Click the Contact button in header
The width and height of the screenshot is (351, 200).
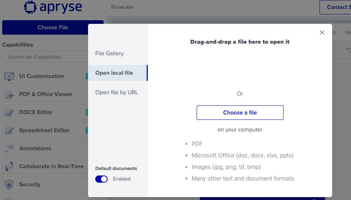click(335, 7)
